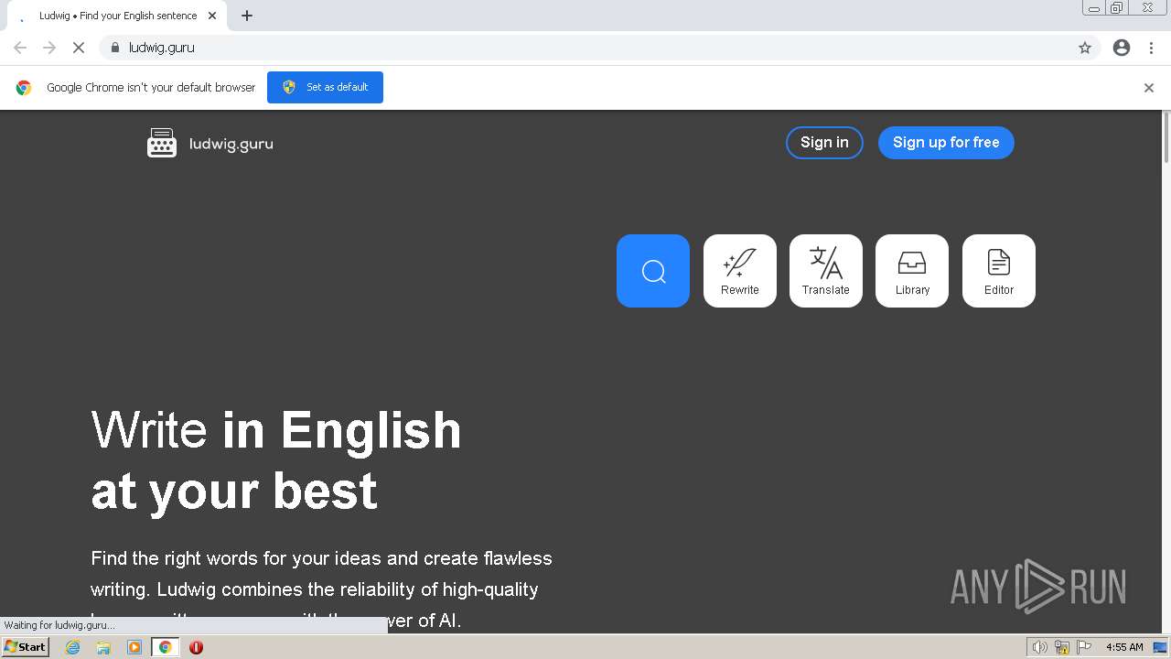1171x659 pixels.
Task: Open Windows Explorer folder from taskbar
Action: point(103,647)
